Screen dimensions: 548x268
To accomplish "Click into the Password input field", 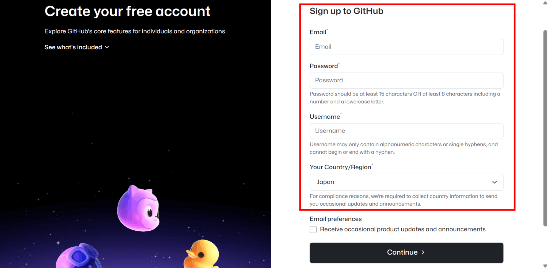I will (x=406, y=81).
